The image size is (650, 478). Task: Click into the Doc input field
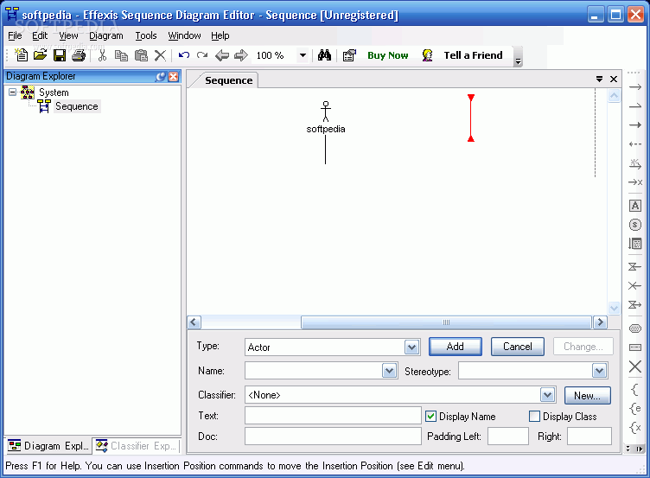tap(333, 437)
